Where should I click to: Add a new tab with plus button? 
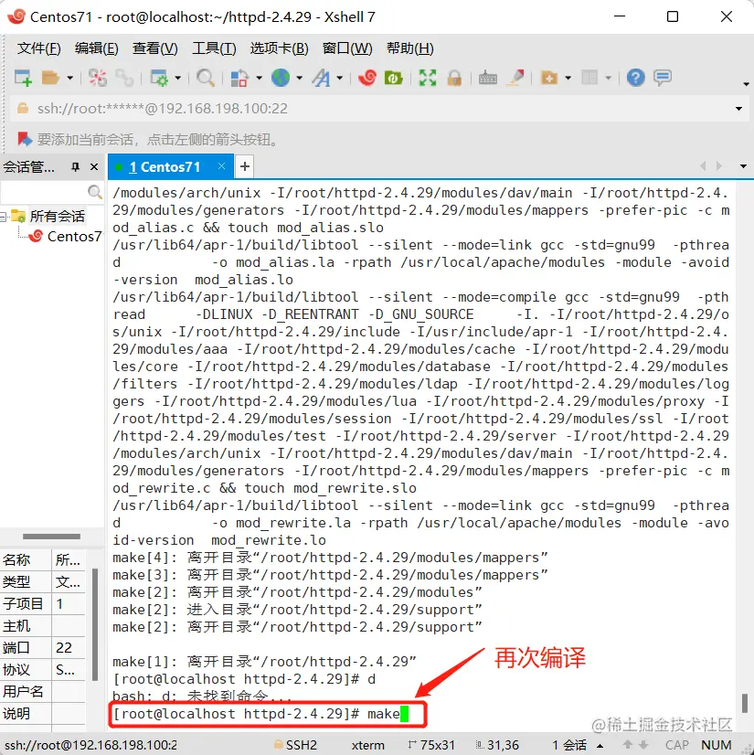pos(245,166)
